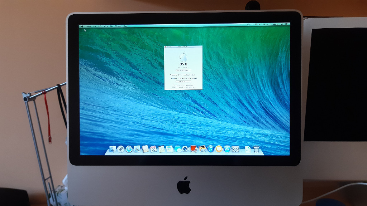This screenshot has width=367, height=206.
Task: Open the Window menu
Action: (118, 26)
